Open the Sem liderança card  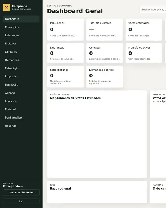[65, 76]
